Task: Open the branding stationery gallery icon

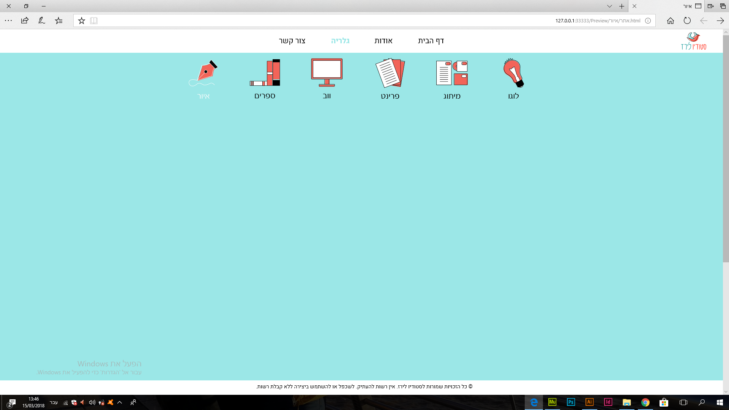Action: 452,73
